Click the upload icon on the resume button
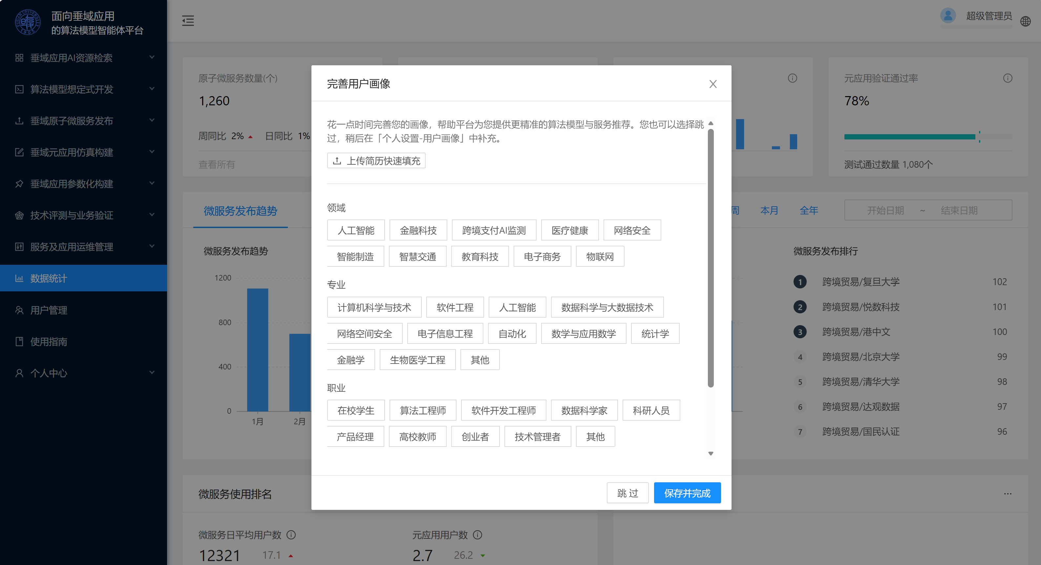The image size is (1041, 565). click(x=337, y=161)
